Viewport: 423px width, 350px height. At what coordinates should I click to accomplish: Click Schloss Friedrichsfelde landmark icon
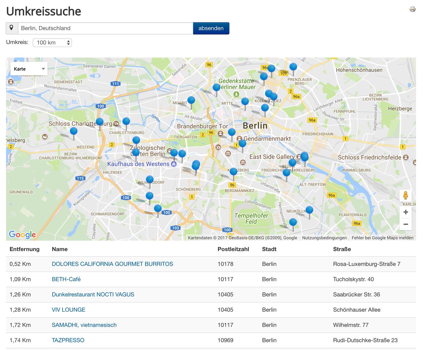[406, 157]
